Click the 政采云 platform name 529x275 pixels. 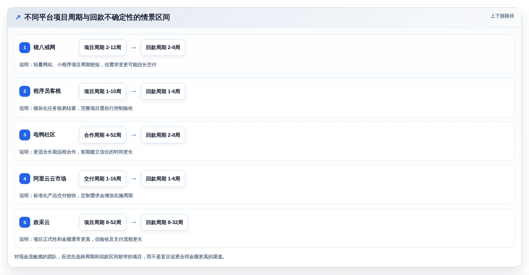coord(42,222)
